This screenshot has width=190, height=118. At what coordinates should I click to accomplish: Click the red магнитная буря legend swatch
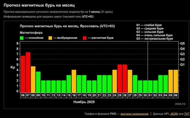point(85,38)
